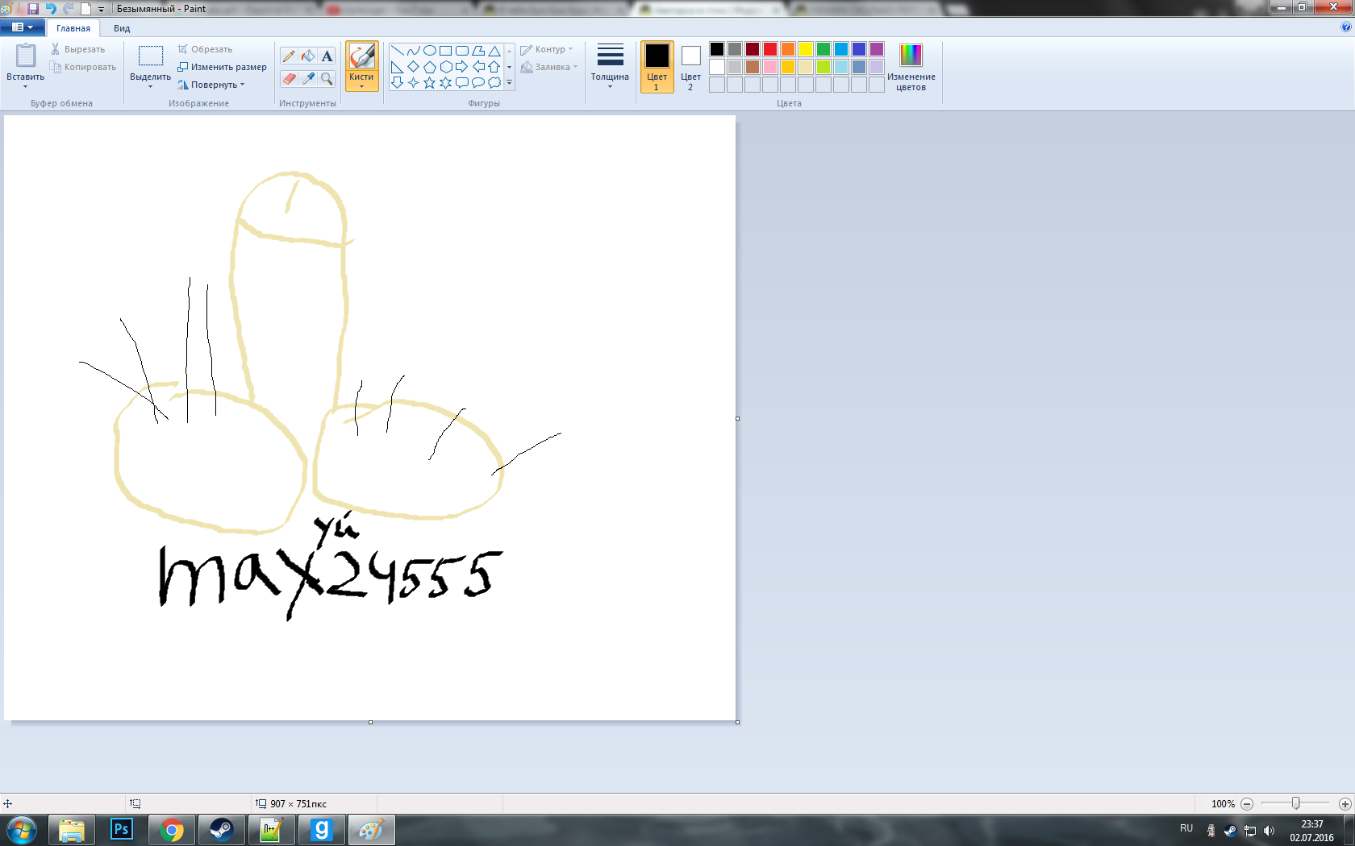Pick the green color swatch
1355x846 pixels.
click(823, 49)
